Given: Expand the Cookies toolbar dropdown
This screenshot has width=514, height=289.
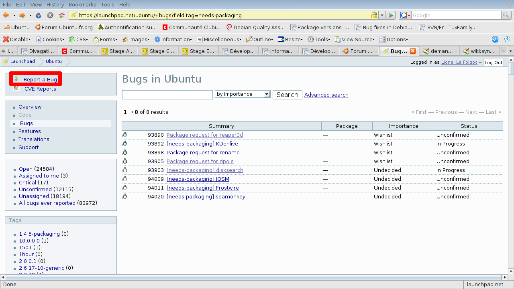Looking at the screenshot, I should pyautogui.click(x=50, y=39).
